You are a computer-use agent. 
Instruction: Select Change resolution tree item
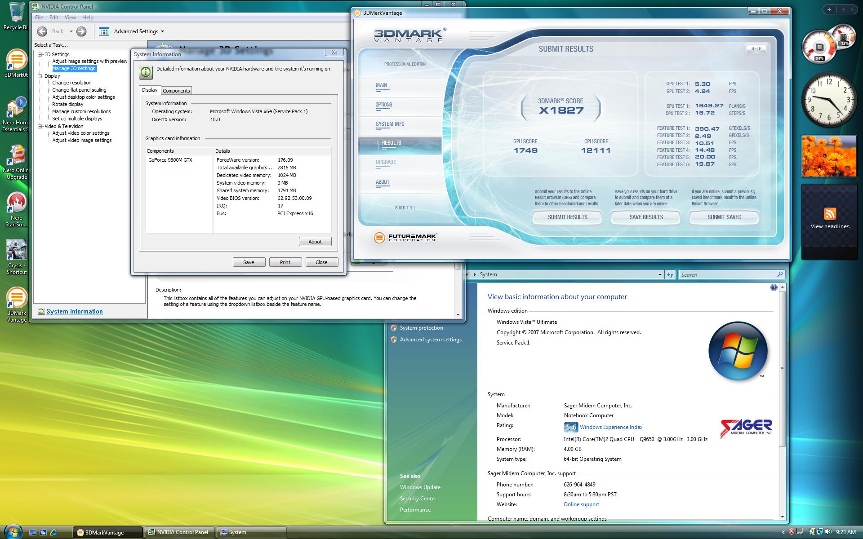click(71, 83)
